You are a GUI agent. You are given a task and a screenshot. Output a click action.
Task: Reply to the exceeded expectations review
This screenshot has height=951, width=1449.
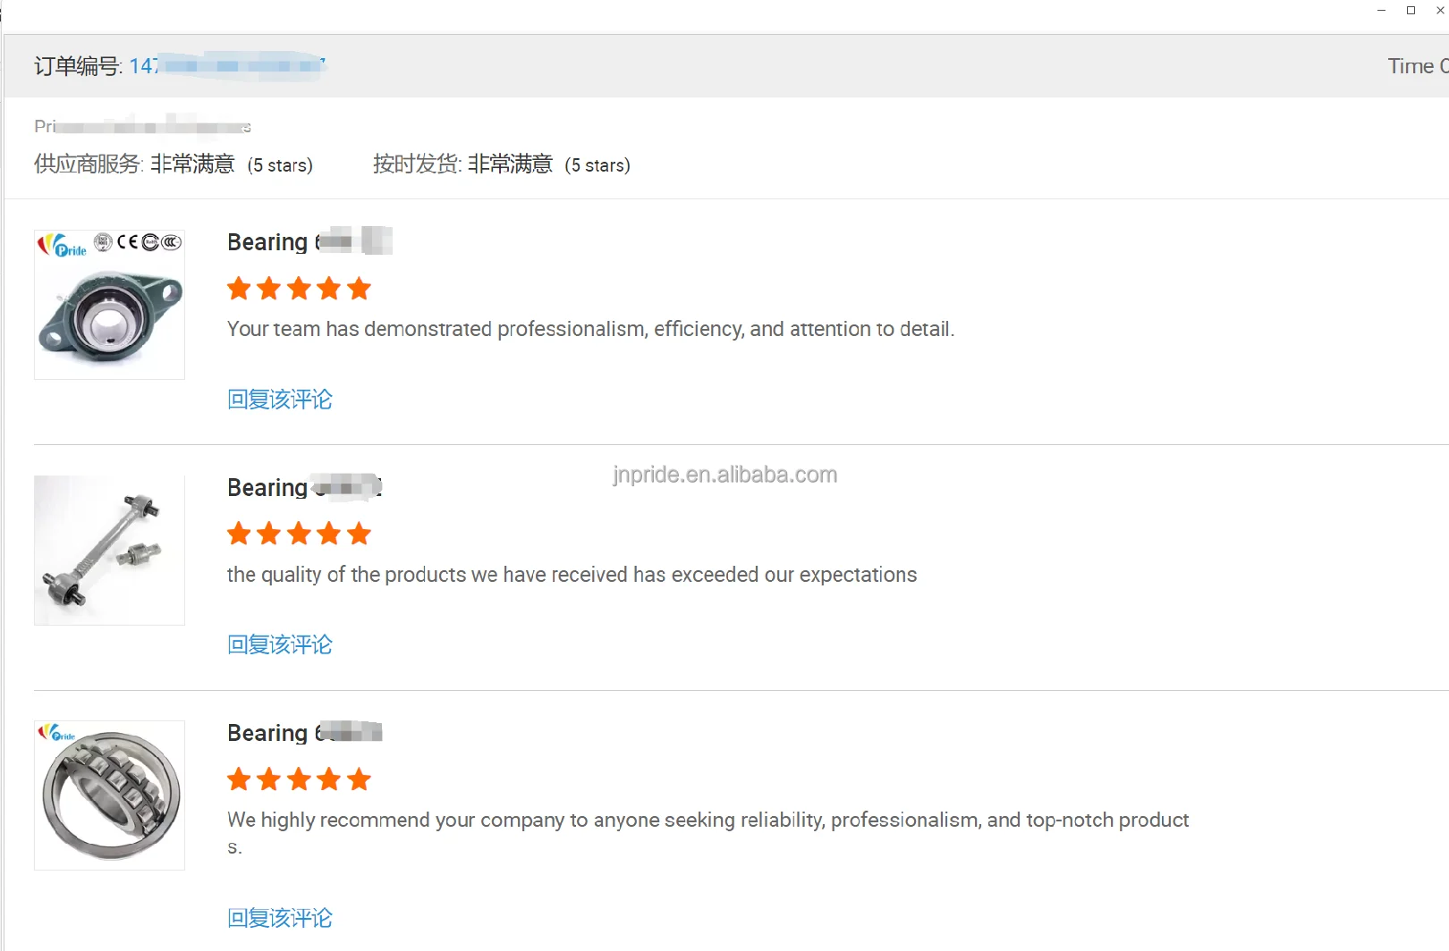(x=280, y=644)
